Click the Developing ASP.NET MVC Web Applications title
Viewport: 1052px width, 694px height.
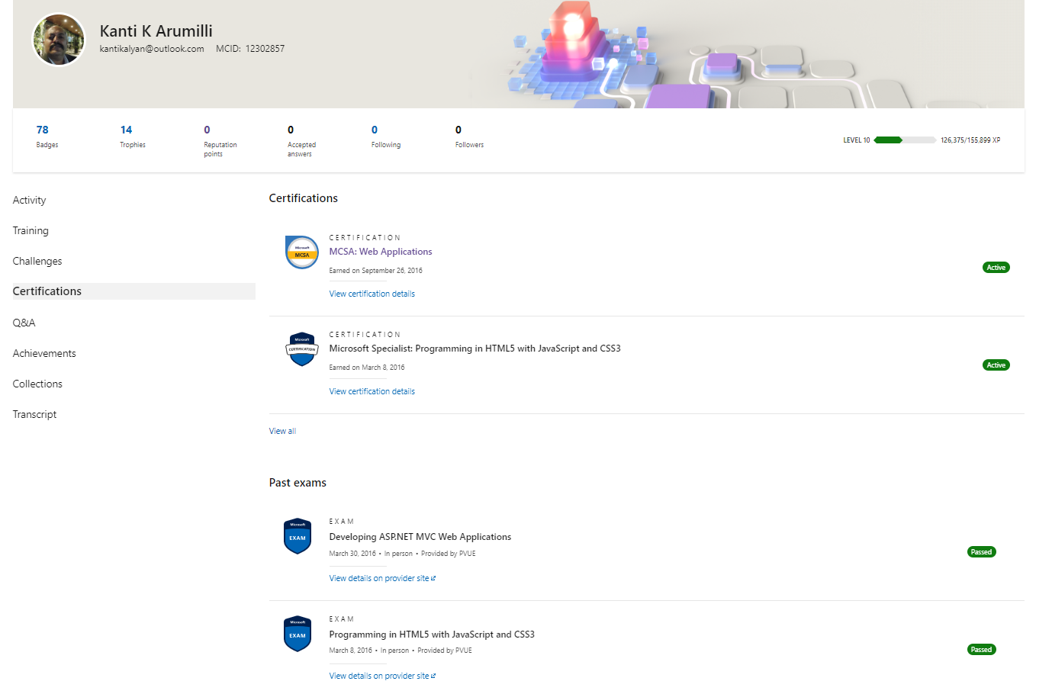point(420,537)
